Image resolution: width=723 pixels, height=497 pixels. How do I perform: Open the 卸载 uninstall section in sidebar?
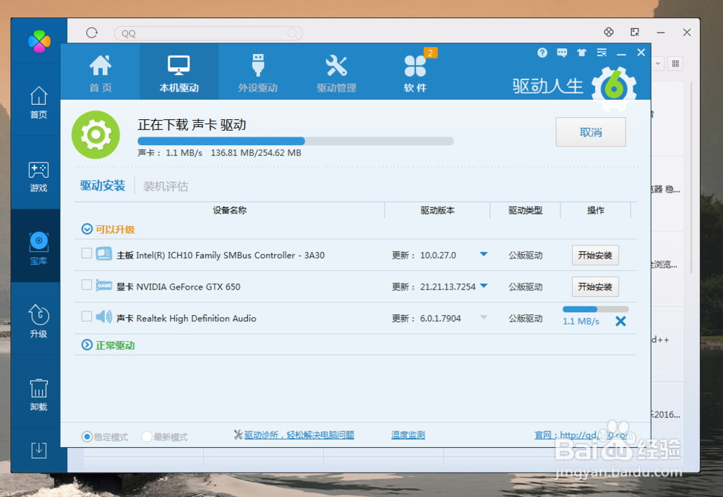pyautogui.click(x=37, y=394)
